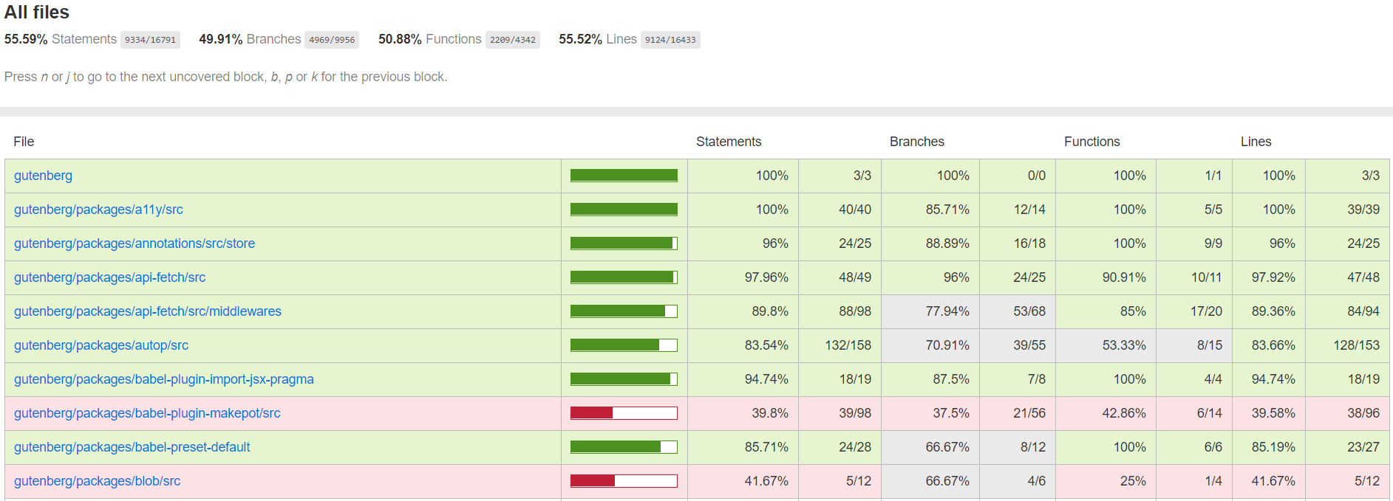Click the 132/158 statements cell
This screenshot has width=1393, height=501.
(839, 345)
